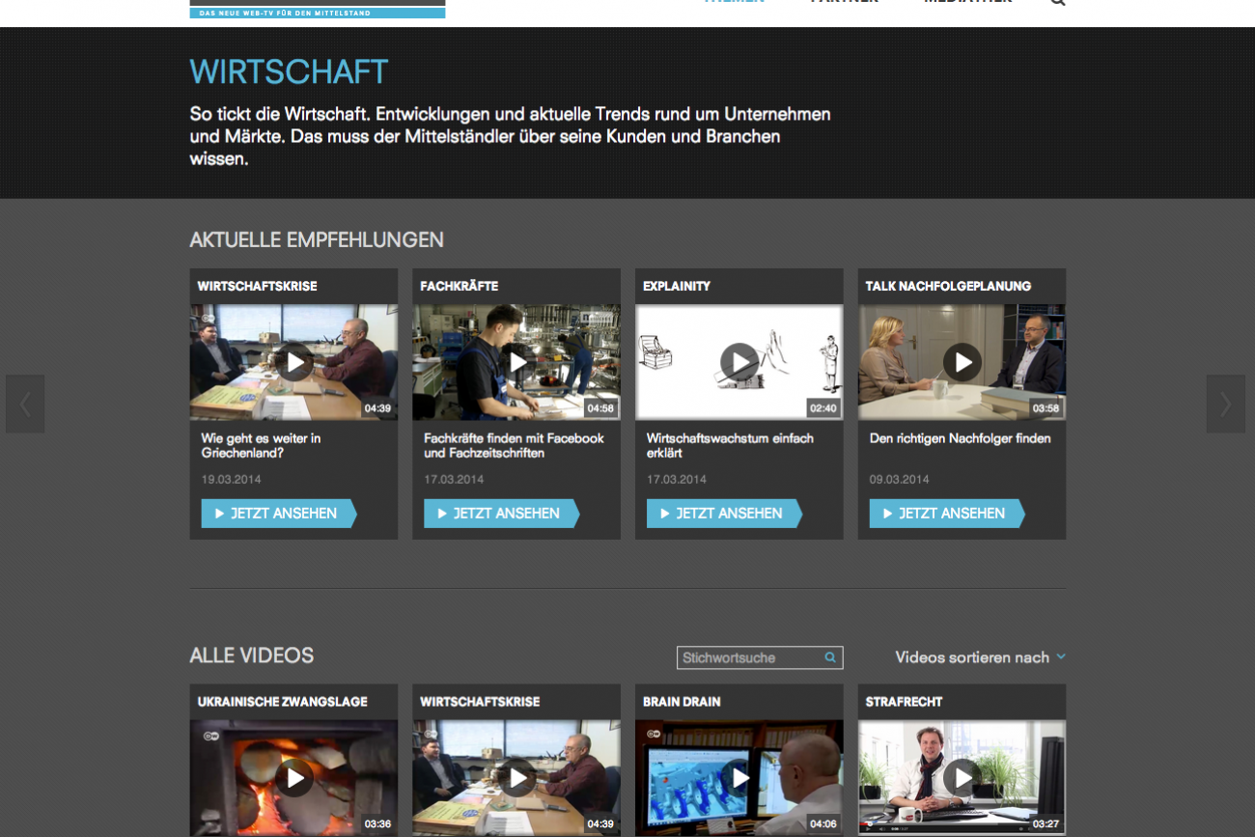Start the Talk Nachfolgeplanung video
The height and width of the screenshot is (837, 1255).
(962, 363)
